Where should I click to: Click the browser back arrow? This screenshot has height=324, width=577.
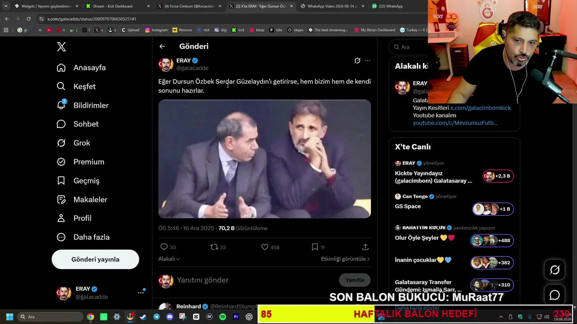7,19
